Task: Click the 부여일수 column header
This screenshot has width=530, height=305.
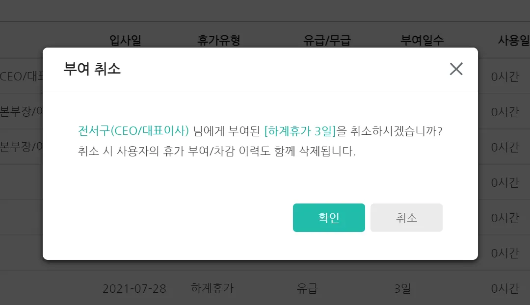Action: [x=422, y=40]
